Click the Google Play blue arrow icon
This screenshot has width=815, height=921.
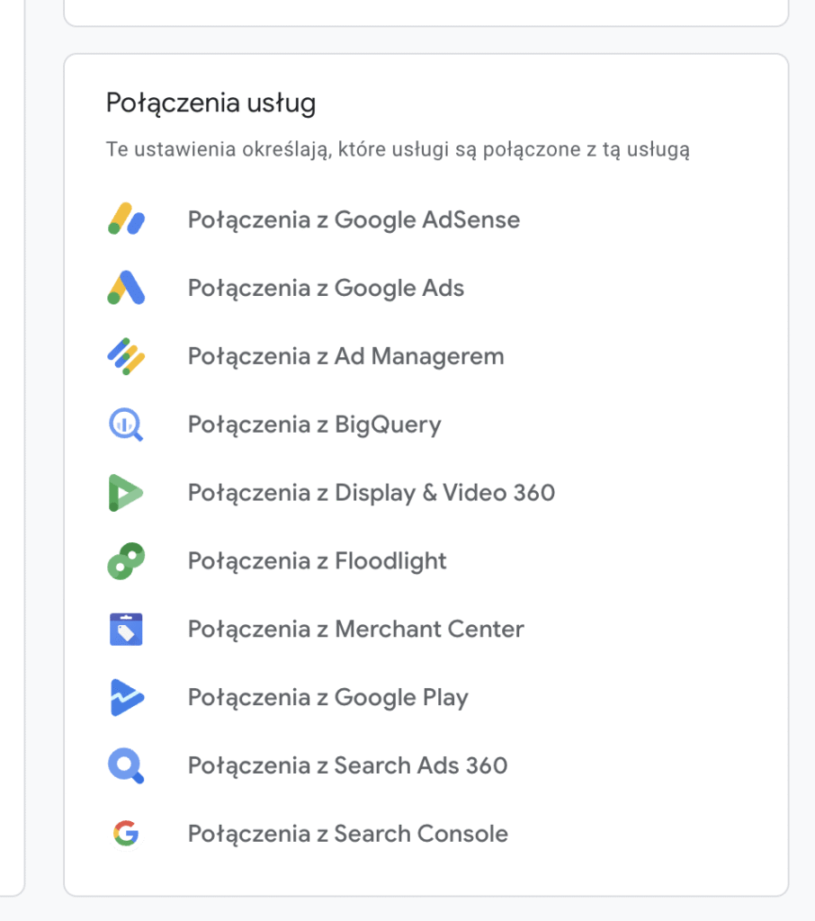coord(126,697)
